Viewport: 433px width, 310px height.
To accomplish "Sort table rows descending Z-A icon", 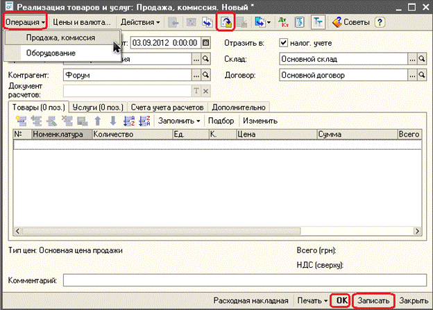I will 144,121.
